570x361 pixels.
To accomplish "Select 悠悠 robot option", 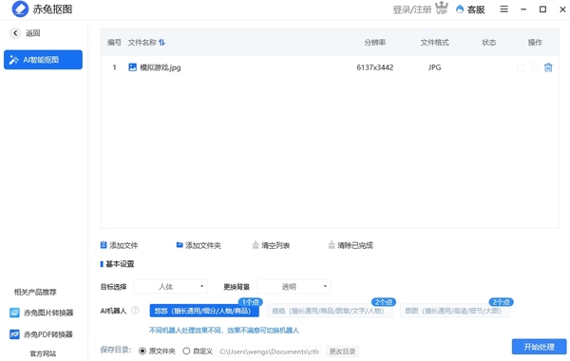I will pyautogui.click(x=204, y=311).
